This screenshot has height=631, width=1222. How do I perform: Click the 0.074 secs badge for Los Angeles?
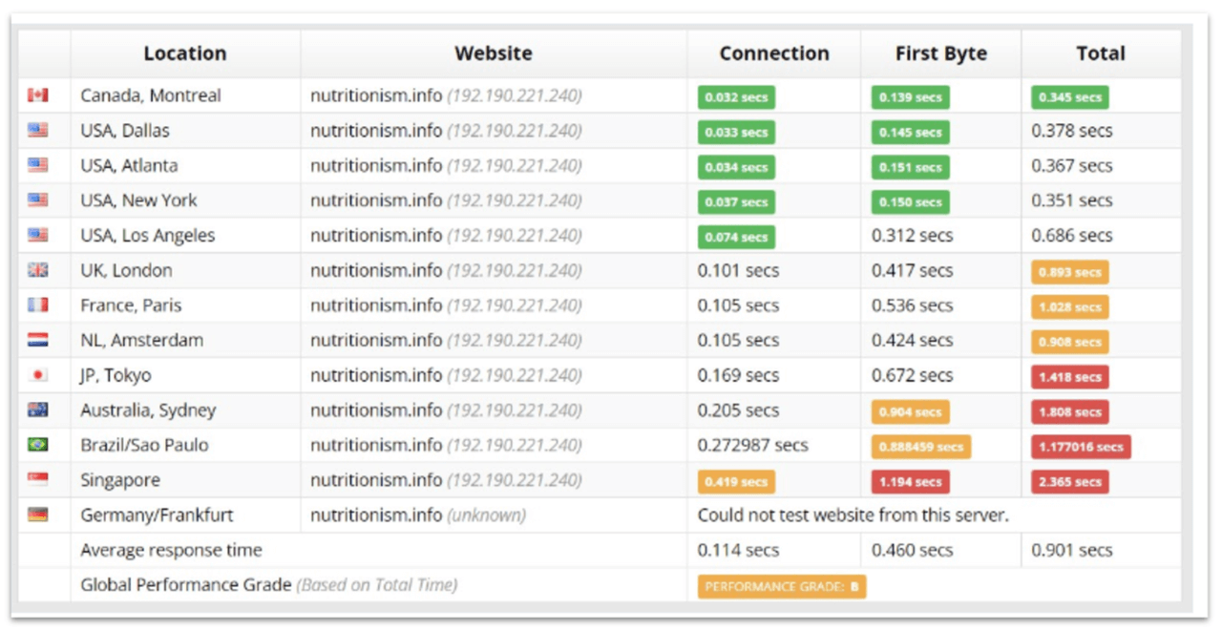pos(736,237)
